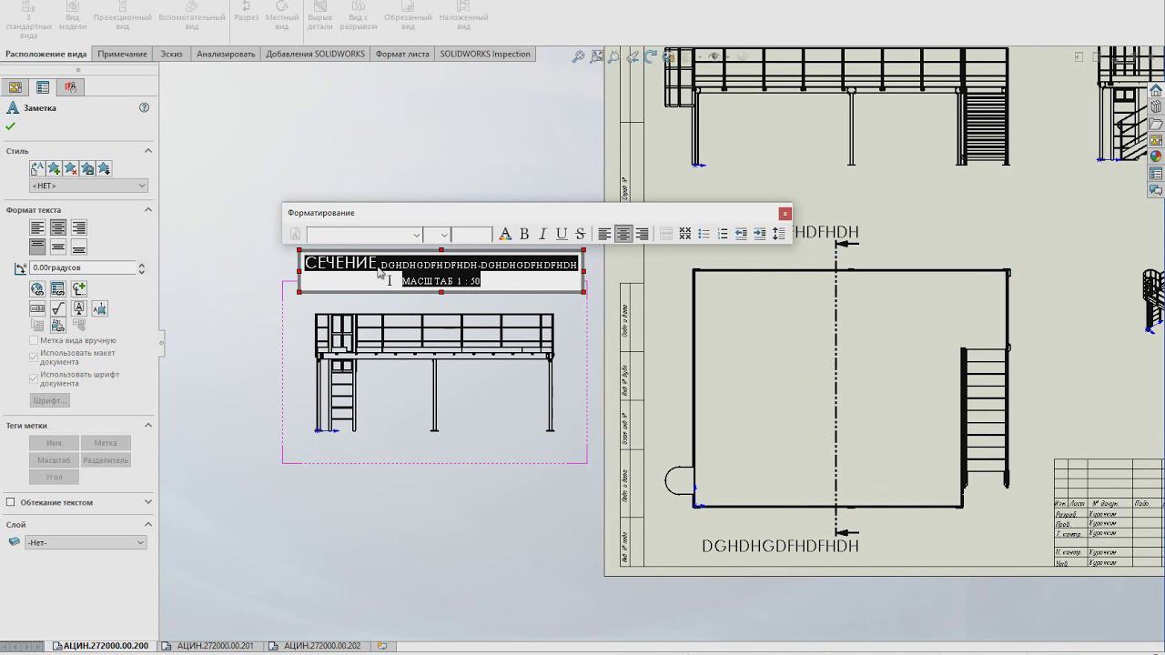
Task: Apply bulleted list in Форматирование toolbar
Action: click(704, 235)
